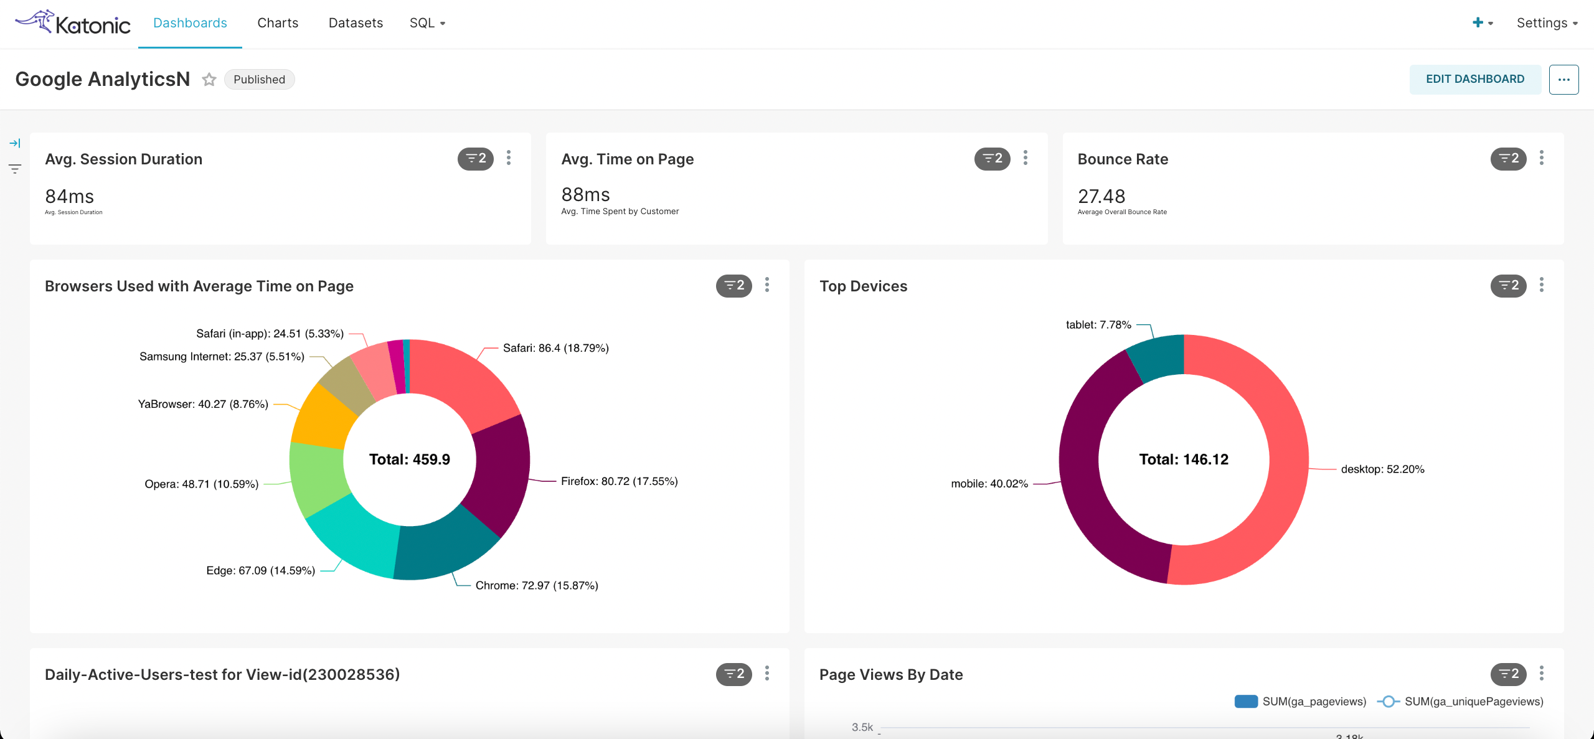This screenshot has height=739, width=1594.
Task: Click the 'Average Overall Bounce Rate' subtitle
Action: click(x=1122, y=212)
